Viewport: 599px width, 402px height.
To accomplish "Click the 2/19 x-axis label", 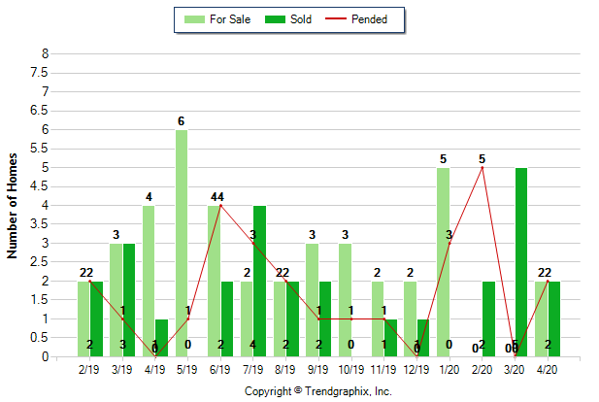I will 90,369.
